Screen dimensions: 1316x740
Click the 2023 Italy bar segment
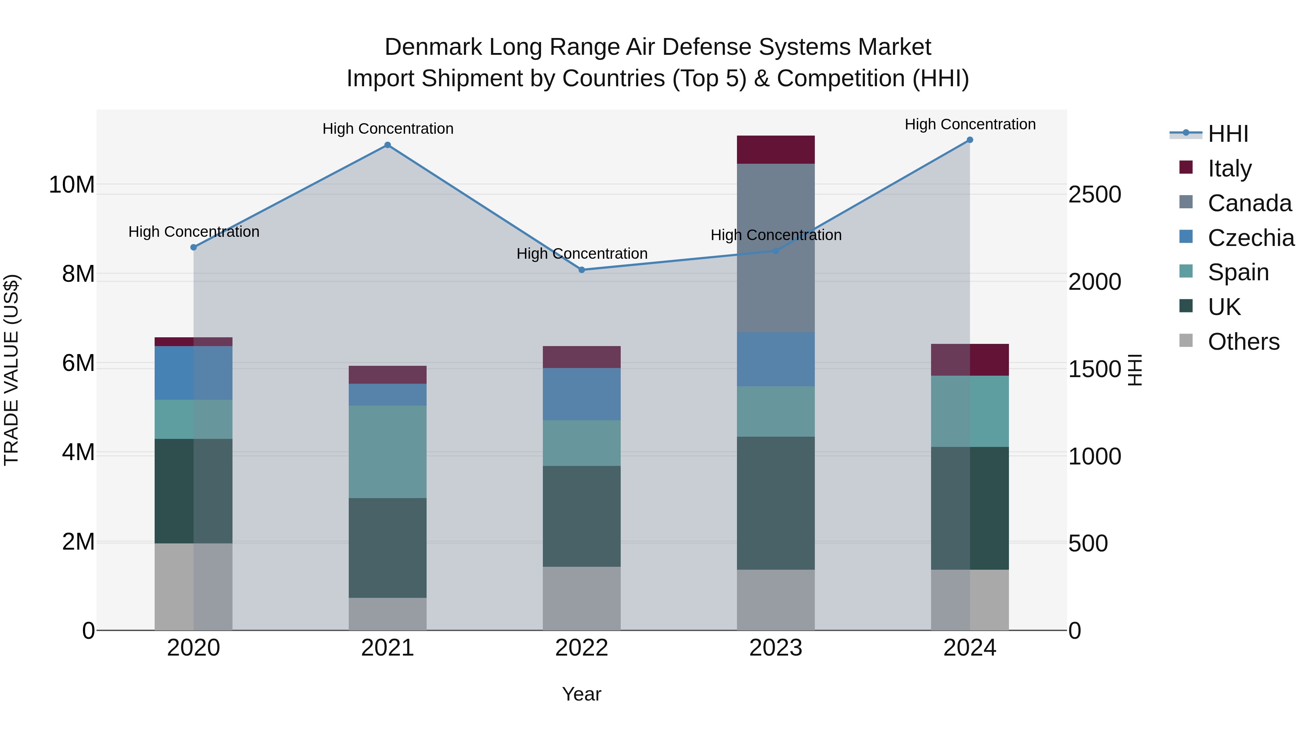coord(776,149)
